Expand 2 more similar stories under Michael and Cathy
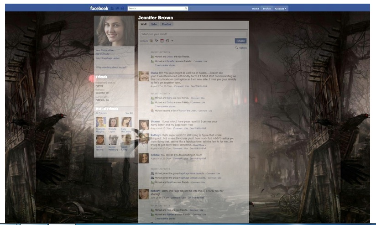Screen dimensions: 376x225 point(165,106)
